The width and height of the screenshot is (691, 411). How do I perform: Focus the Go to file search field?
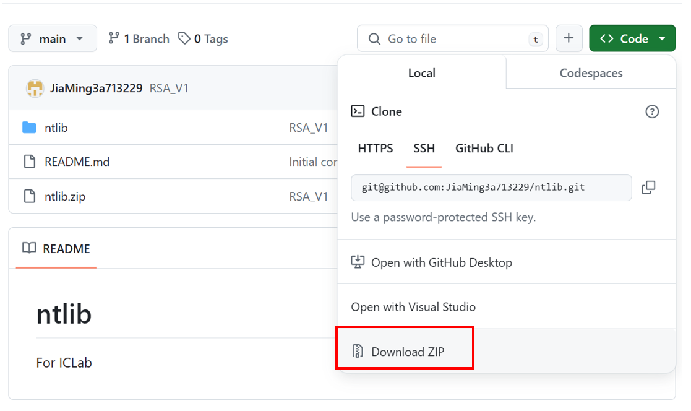(453, 39)
